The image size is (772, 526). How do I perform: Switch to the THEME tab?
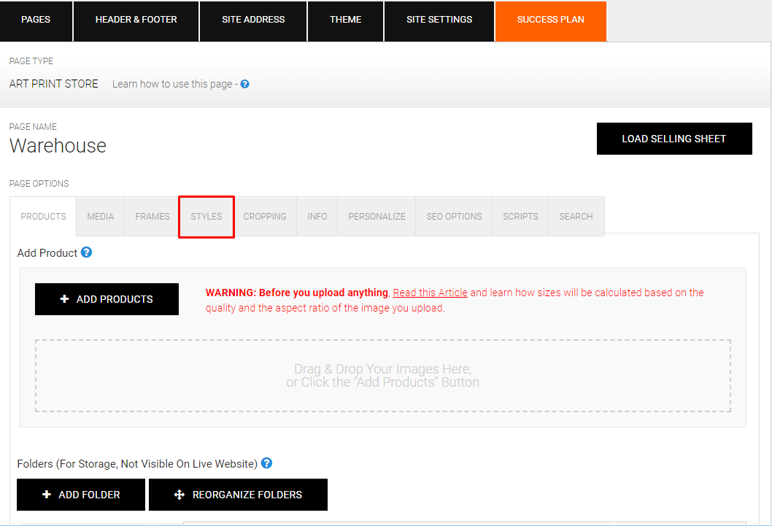coord(346,20)
